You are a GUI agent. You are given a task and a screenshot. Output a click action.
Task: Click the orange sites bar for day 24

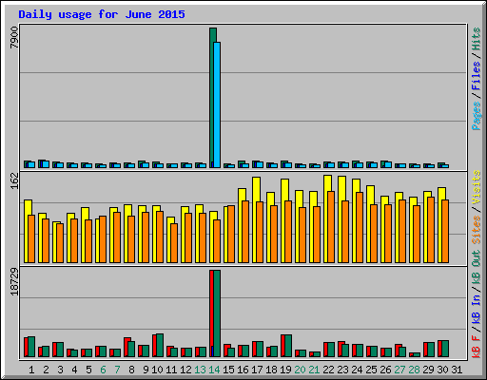coord(360,227)
